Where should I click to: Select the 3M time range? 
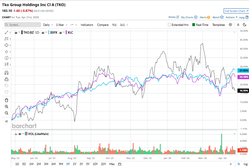pos(46,164)
